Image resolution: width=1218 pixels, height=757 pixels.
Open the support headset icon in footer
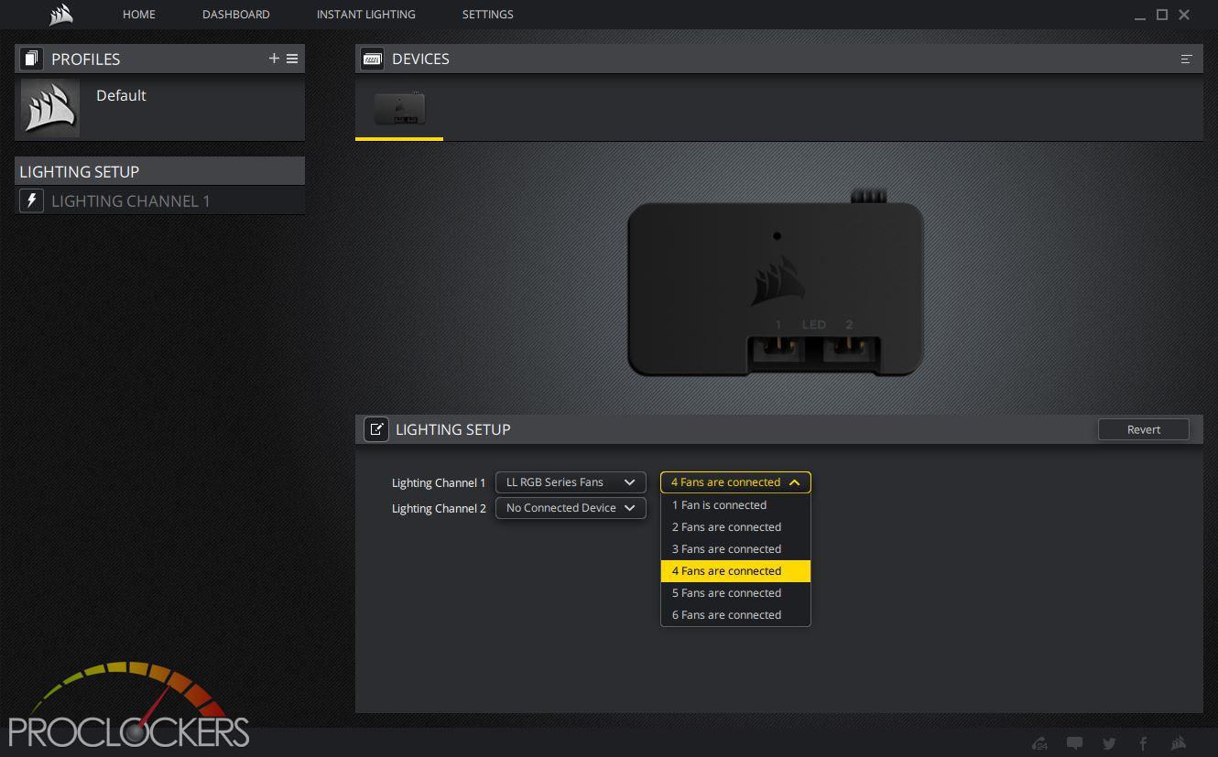click(x=1040, y=743)
